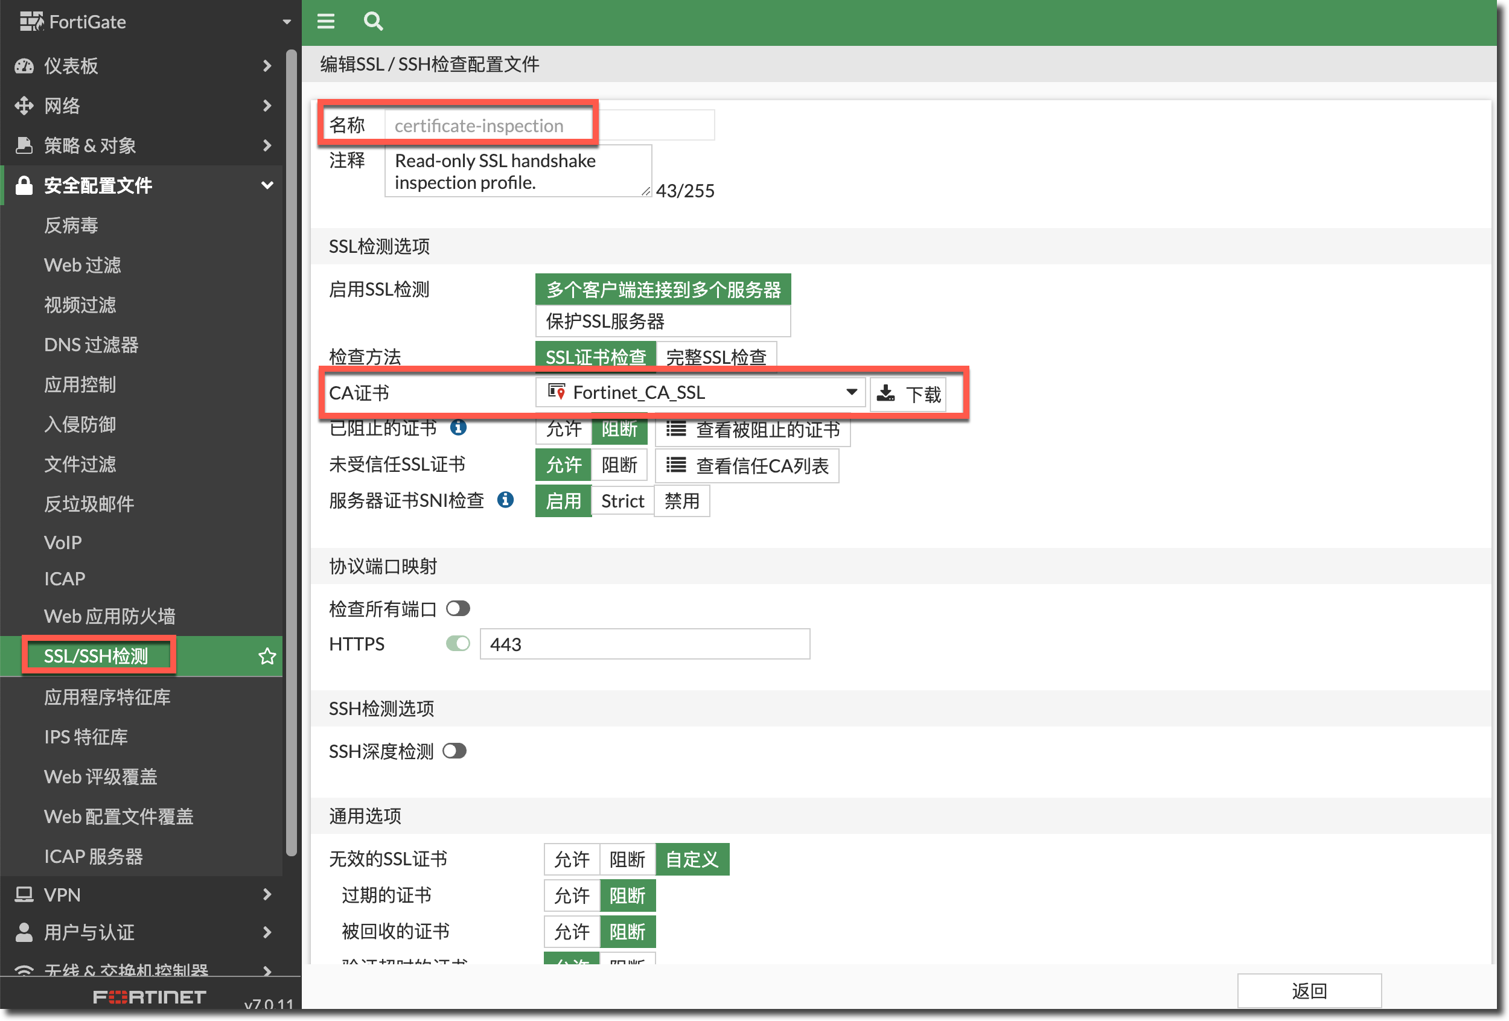The width and height of the screenshot is (1509, 1021).
Task: Click the favorite star next to SSL/SSH检测
Action: (x=267, y=656)
